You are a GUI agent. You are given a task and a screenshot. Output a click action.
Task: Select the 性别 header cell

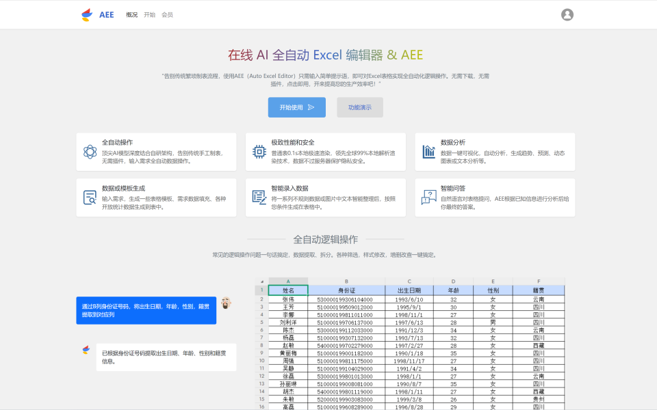(493, 290)
